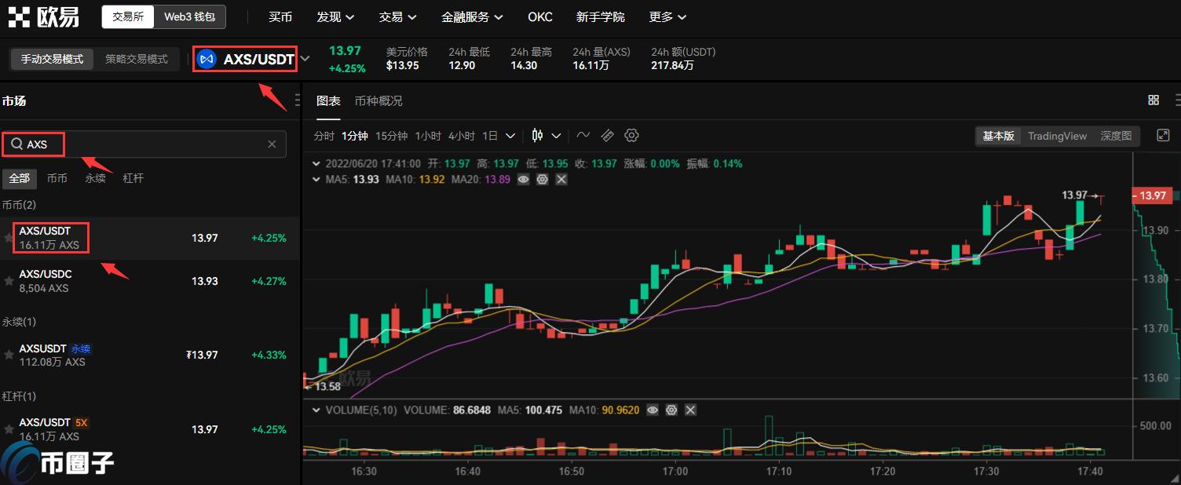Open the layout grid icon

tap(1154, 100)
